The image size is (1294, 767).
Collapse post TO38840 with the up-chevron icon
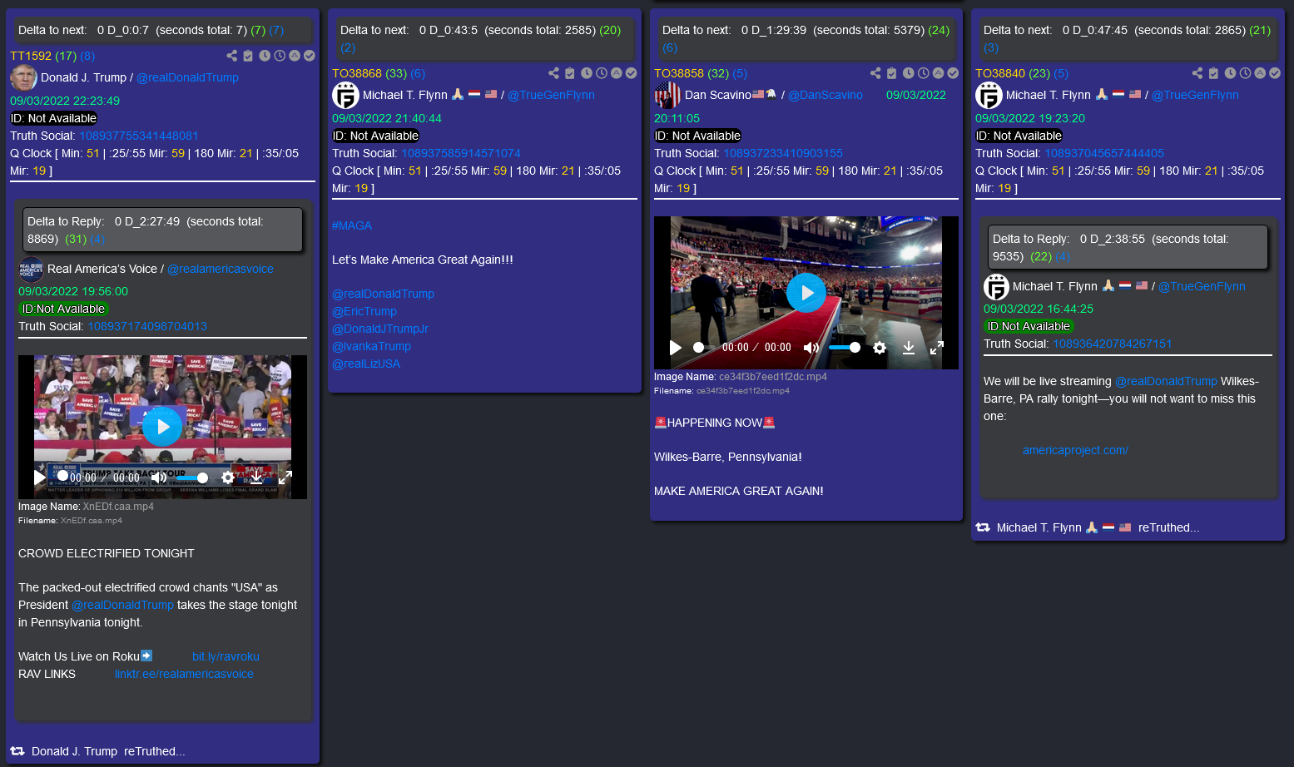[x=1261, y=73]
